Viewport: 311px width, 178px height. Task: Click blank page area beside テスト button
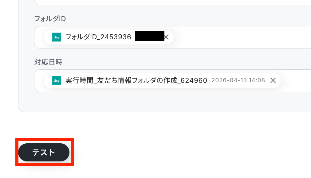pos(179,153)
